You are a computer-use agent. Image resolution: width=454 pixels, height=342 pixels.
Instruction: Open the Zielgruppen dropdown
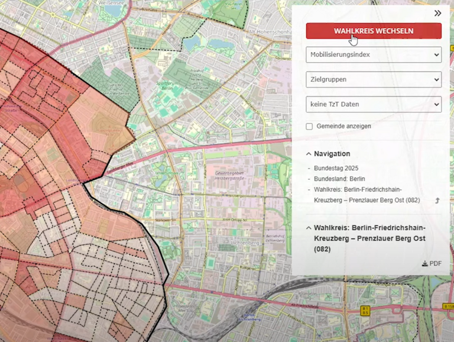point(374,79)
